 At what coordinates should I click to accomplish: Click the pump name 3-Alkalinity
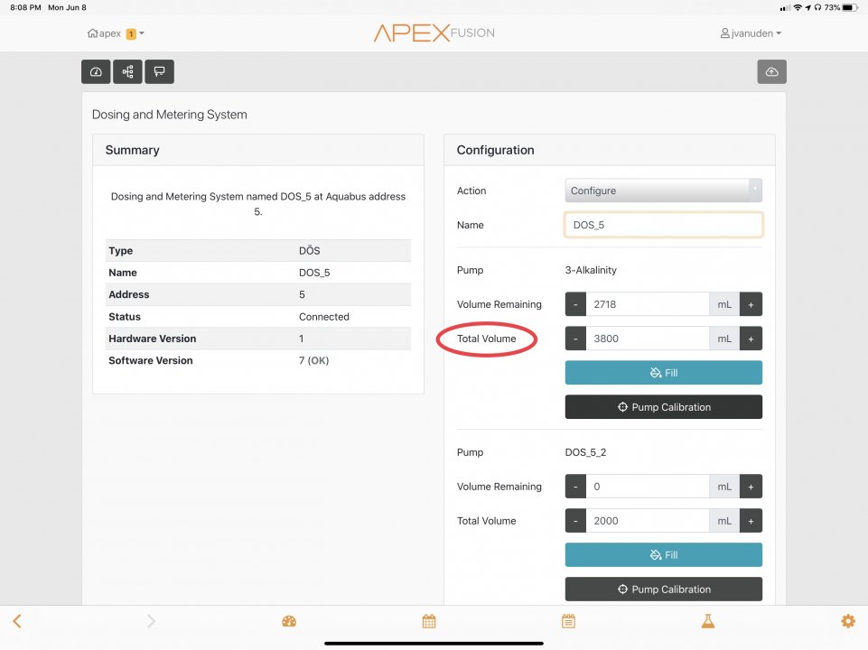[591, 270]
